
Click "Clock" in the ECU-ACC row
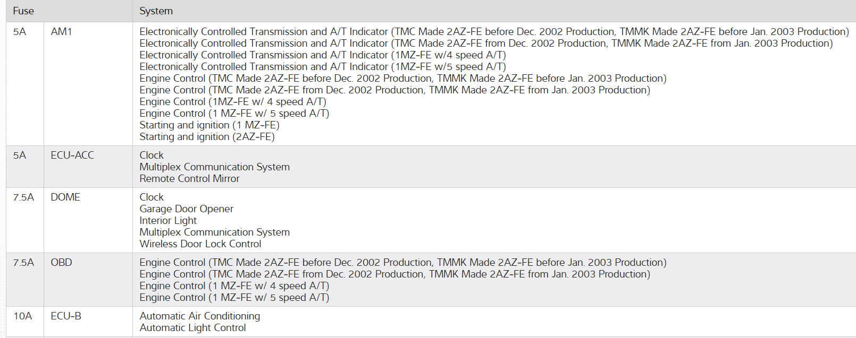pos(152,155)
